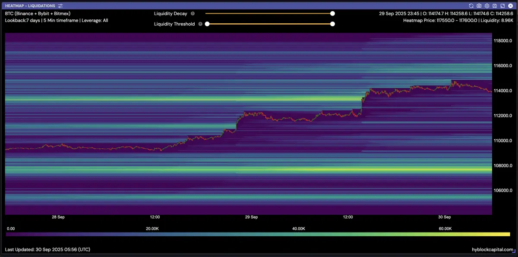Click the Last Updated timestamp text
Screen dimensions: 518x257
tap(47, 250)
